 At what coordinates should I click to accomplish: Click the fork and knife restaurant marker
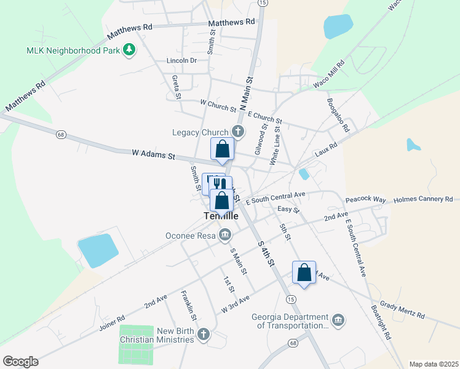pos(221,183)
